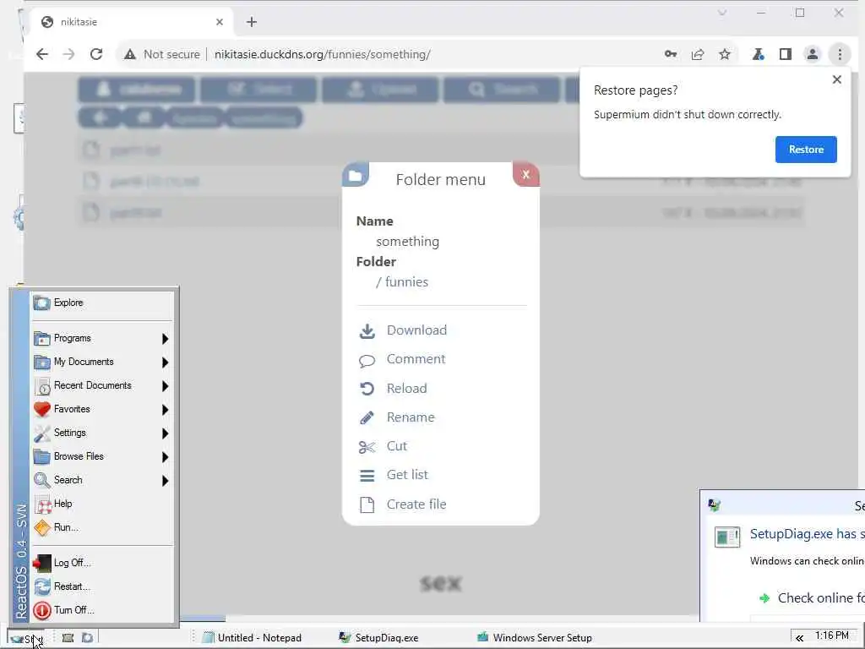Dismiss the Restore pages popup
The width and height of the screenshot is (865, 649).
tap(836, 79)
